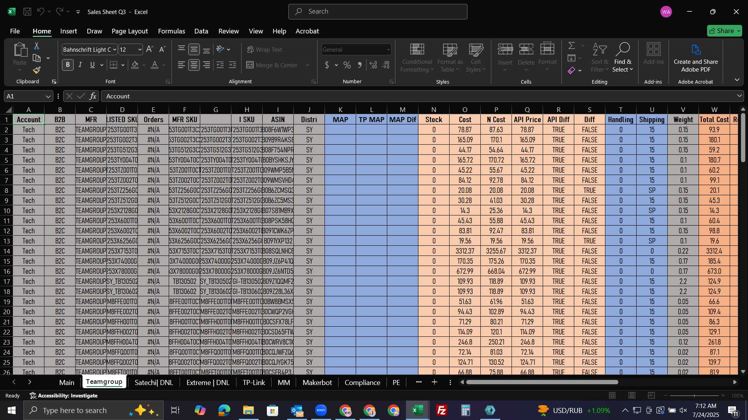Click Decrease Decimal icon
The image size is (748, 420).
point(386,65)
